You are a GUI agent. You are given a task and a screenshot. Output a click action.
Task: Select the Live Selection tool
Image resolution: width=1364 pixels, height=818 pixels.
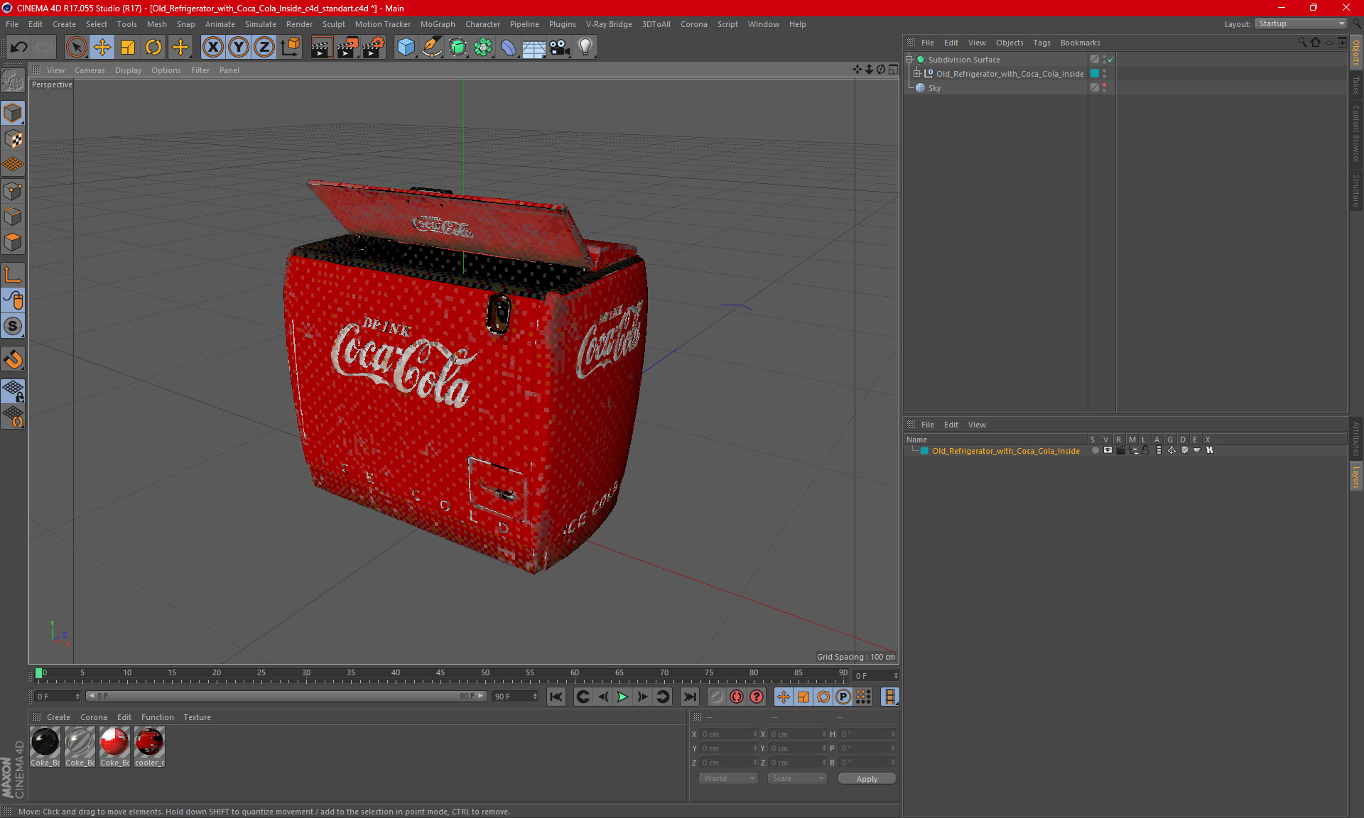coord(76,48)
